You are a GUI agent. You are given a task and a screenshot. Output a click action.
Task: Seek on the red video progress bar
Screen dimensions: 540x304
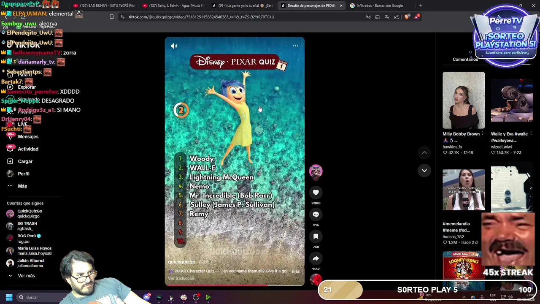pyautogui.click(x=234, y=285)
